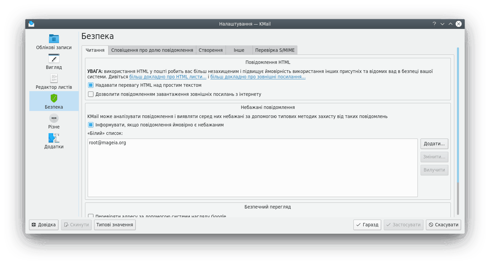Open the Перевірка S/MIME tab
The height and width of the screenshot is (265, 490).
275,50
